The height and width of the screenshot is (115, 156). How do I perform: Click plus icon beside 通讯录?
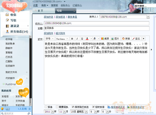28,26
